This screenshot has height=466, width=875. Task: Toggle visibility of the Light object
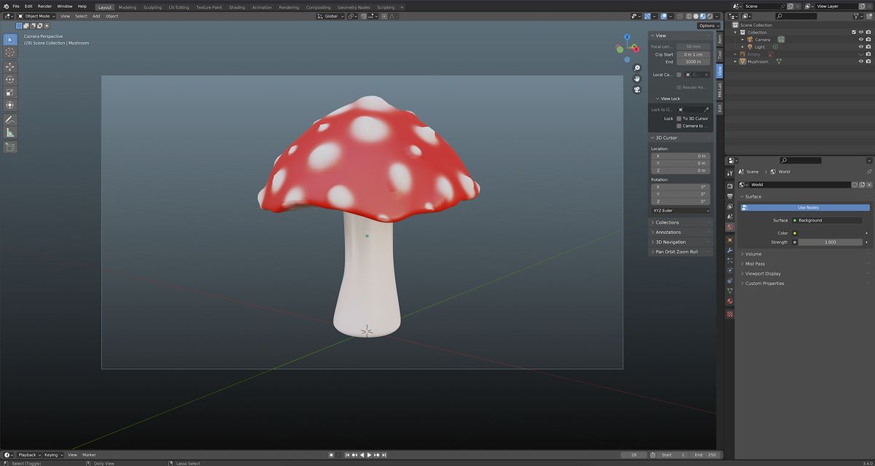861,47
